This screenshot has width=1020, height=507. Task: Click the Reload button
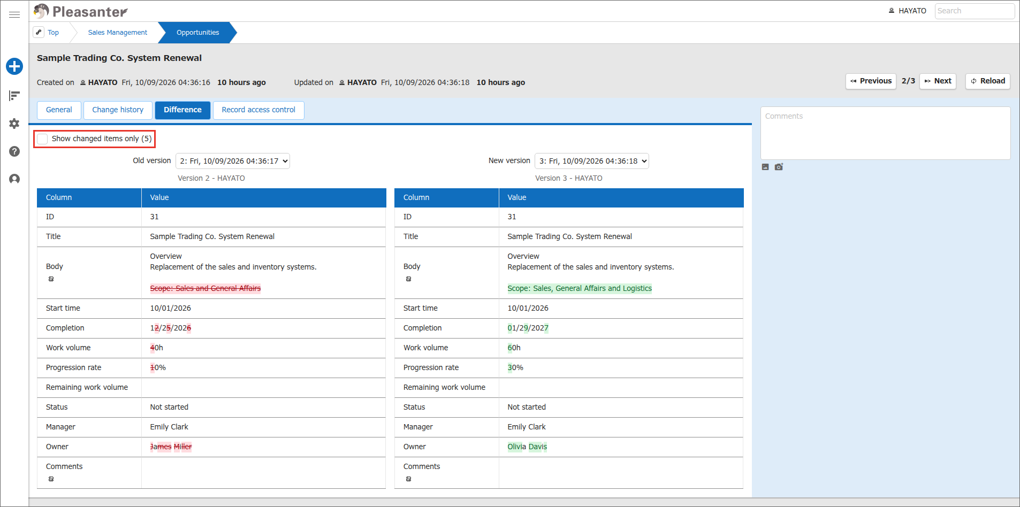(x=988, y=81)
